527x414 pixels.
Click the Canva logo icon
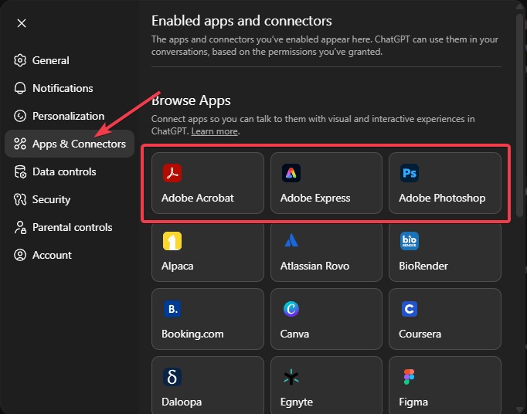point(291,309)
